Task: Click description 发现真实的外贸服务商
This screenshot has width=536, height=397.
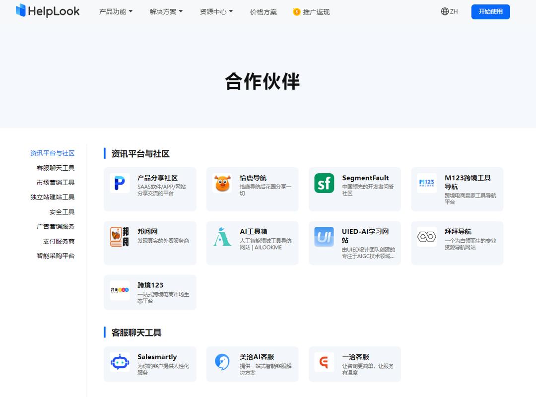Action: 163,241
